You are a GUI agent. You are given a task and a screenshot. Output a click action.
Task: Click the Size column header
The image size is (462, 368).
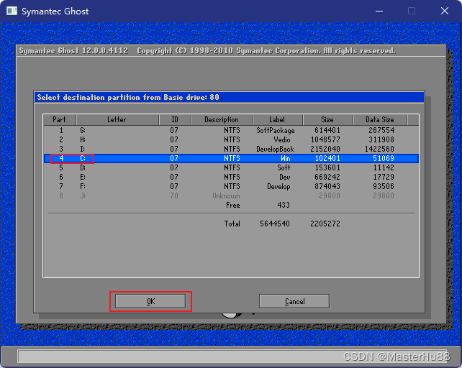(x=327, y=120)
